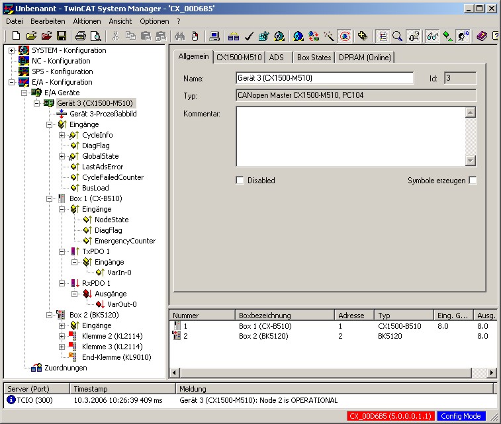Select row Box 2 (BK5120) in box list
The image size is (501, 424).
332,336
